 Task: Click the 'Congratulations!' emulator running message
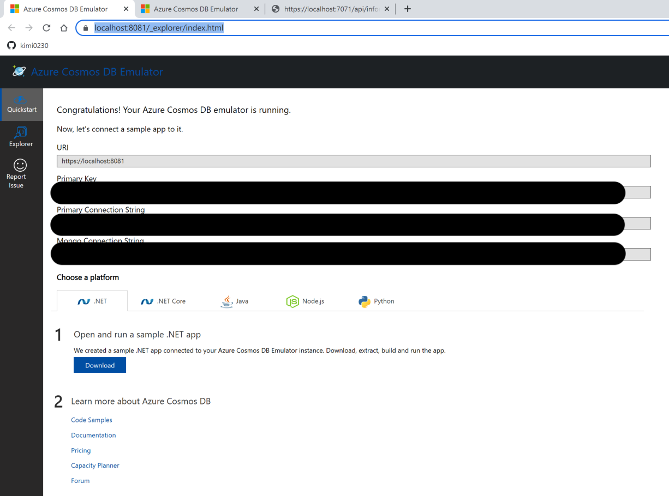point(174,110)
